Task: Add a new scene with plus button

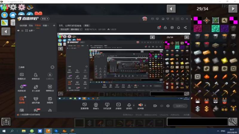Action: (54, 25)
